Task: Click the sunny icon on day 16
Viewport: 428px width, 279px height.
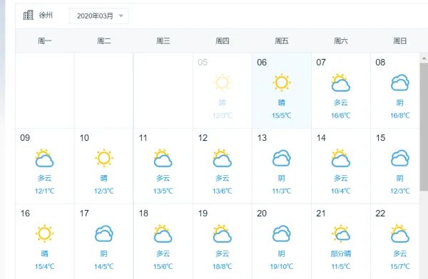Action: coord(44,233)
